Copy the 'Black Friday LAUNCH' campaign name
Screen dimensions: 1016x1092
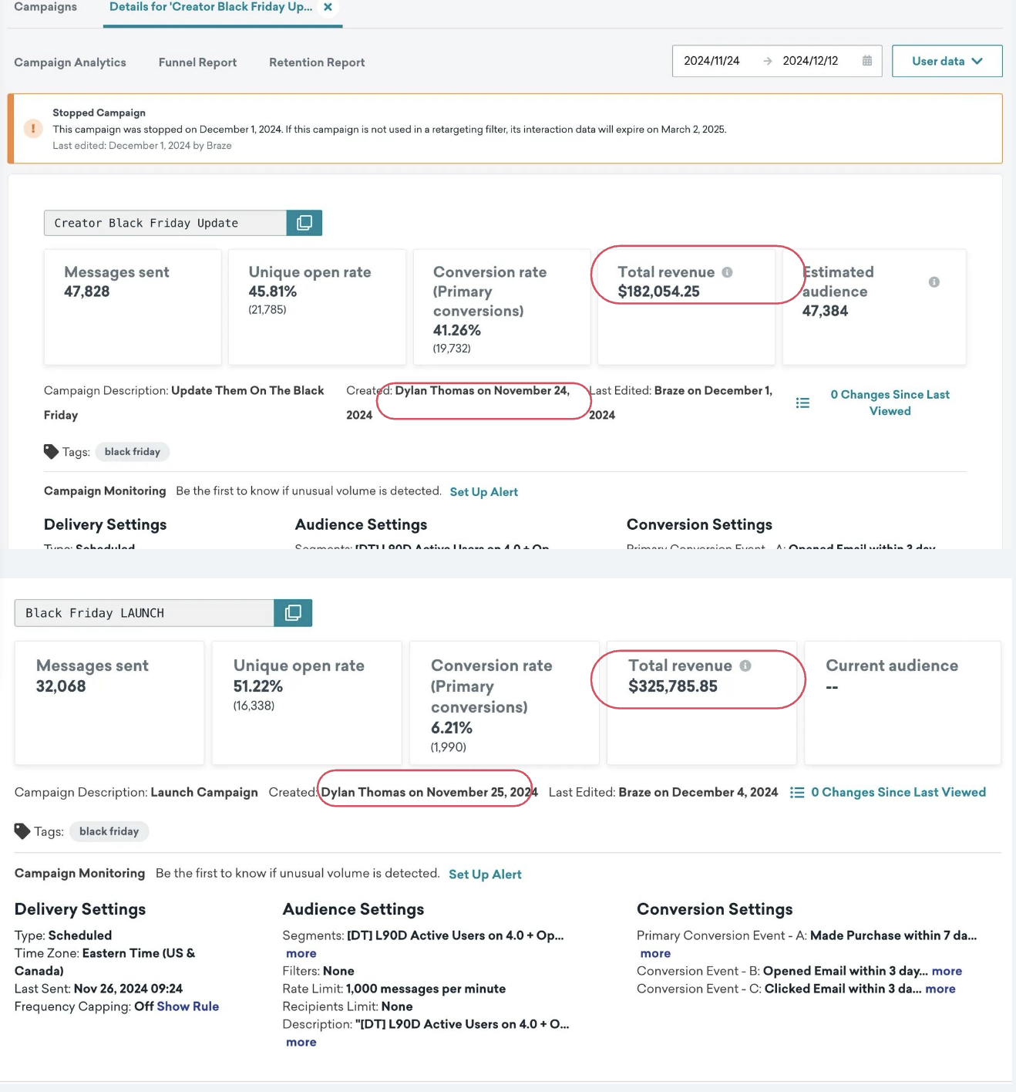click(x=293, y=613)
